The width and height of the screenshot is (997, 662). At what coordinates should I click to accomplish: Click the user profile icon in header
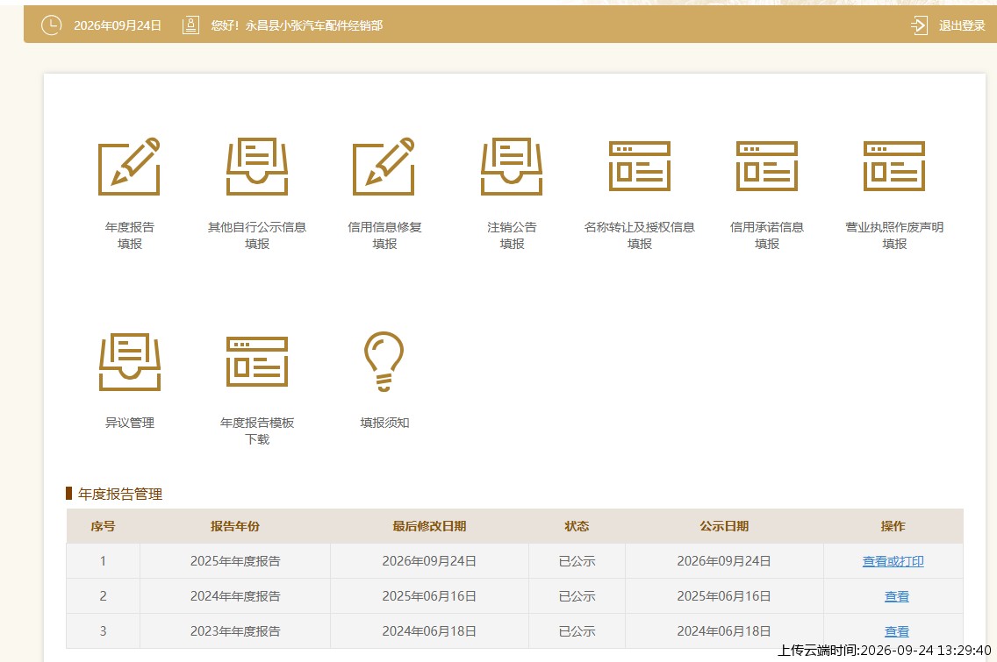(x=190, y=25)
